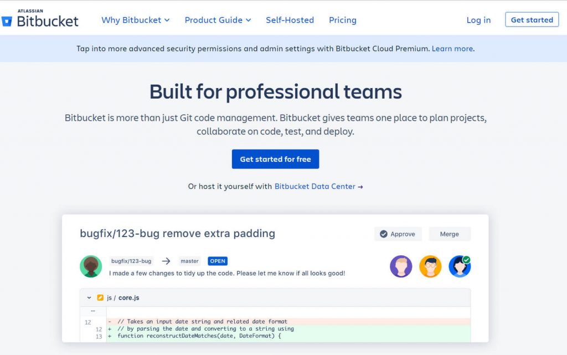This screenshot has height=355, width=567.
Task: Click the OPEN status badge
Action: [x=218, y=261]
